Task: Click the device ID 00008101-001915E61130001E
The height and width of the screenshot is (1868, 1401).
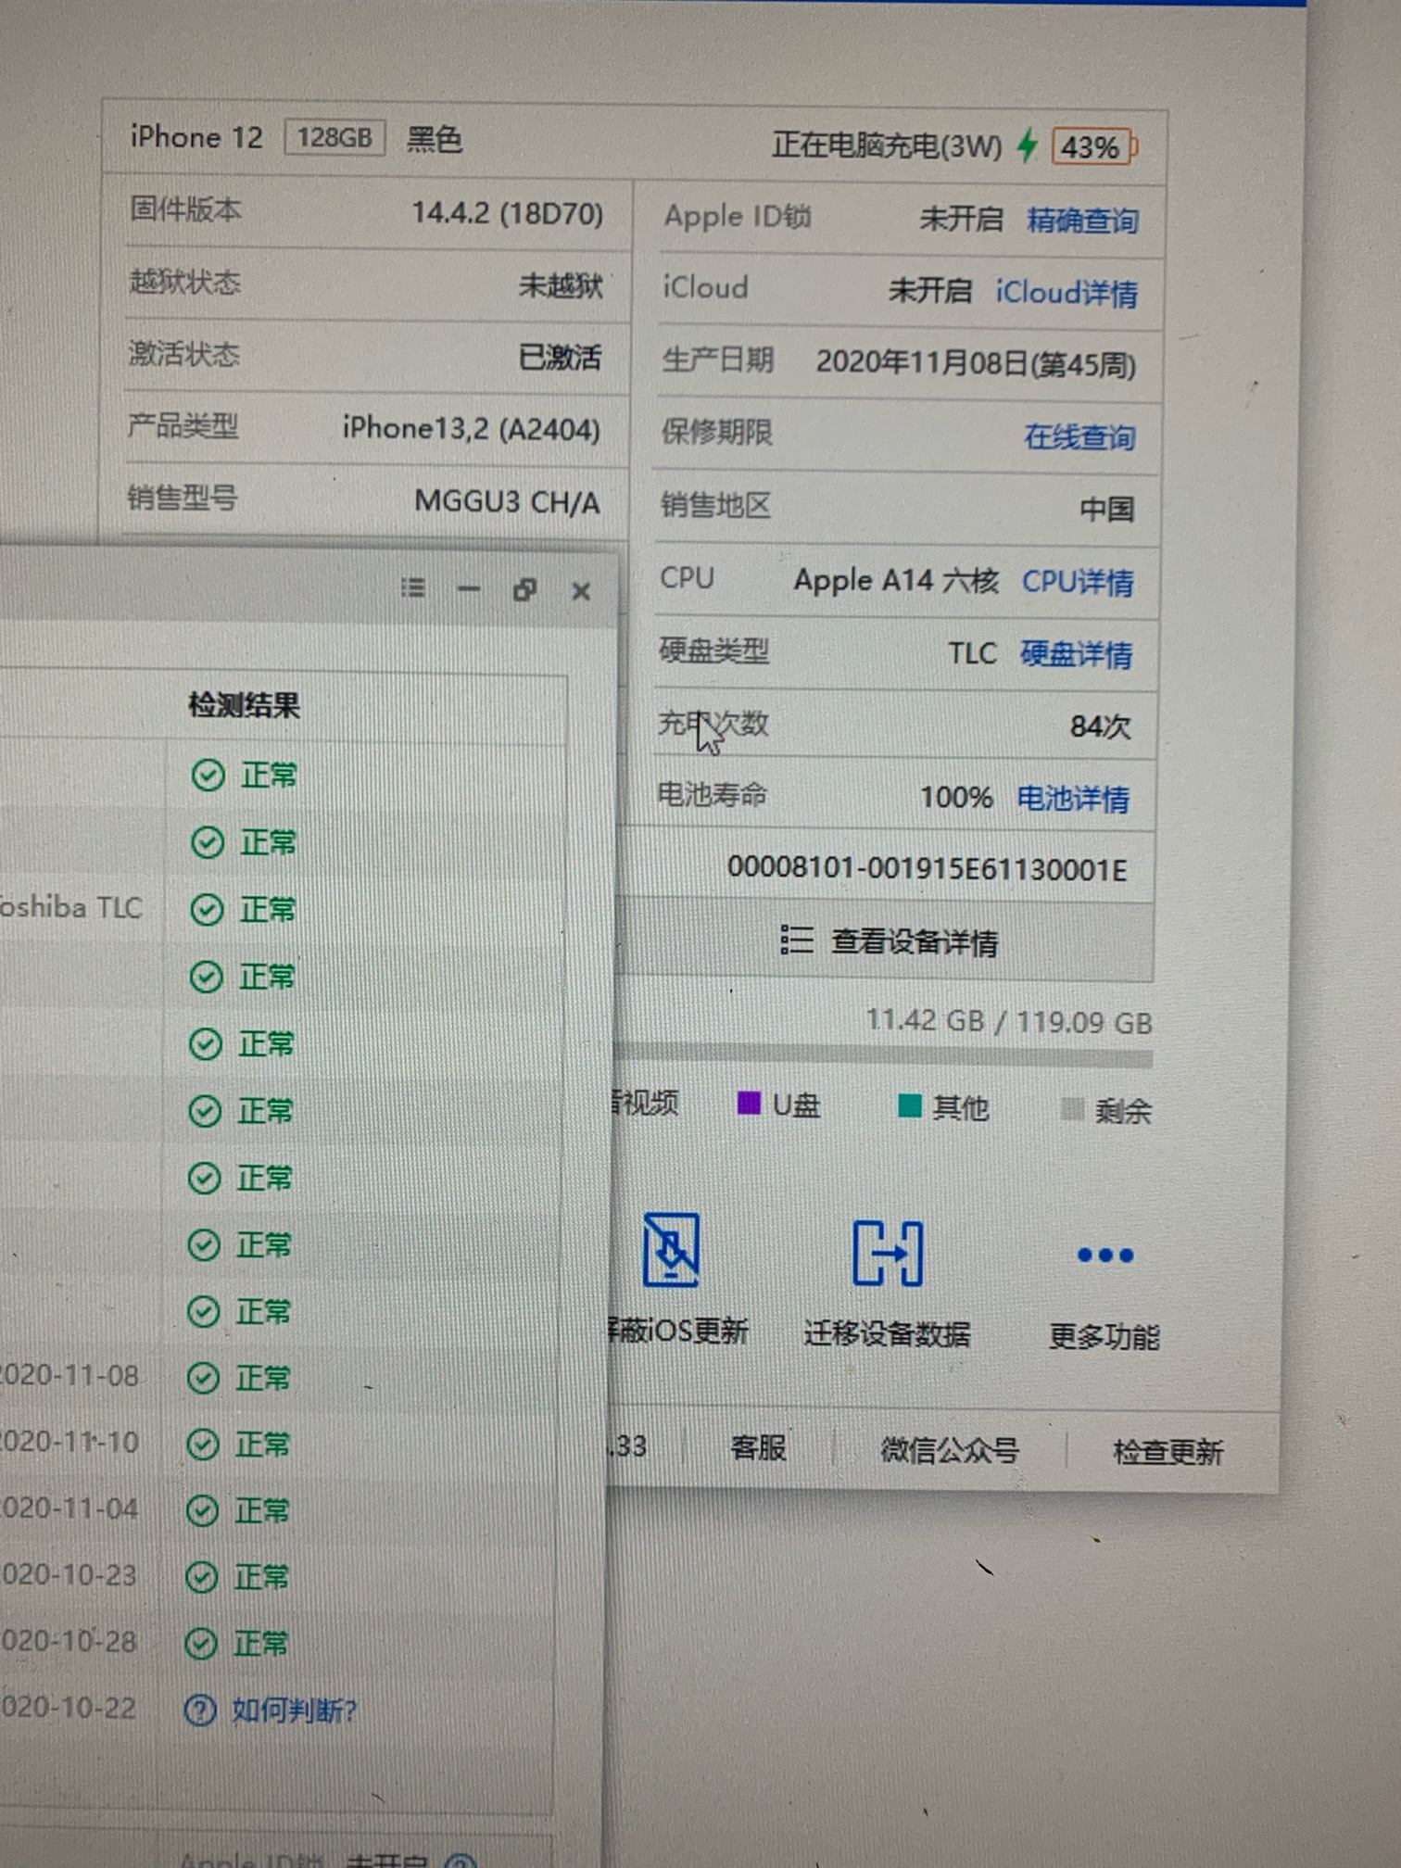Action: 927,868
